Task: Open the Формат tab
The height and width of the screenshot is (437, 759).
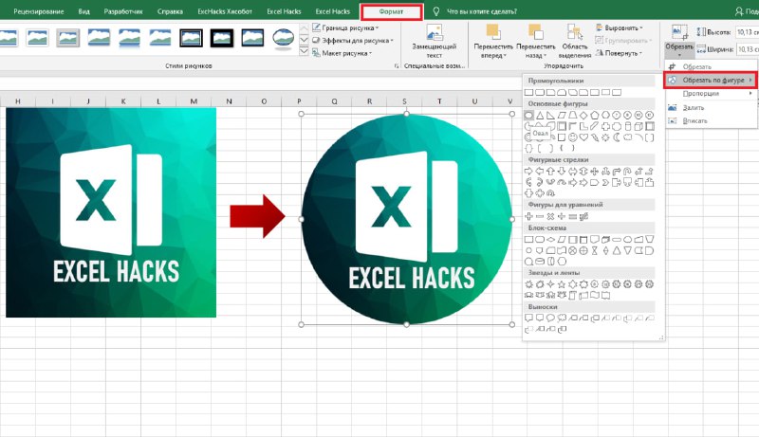Action: click(x=391, y=11)
